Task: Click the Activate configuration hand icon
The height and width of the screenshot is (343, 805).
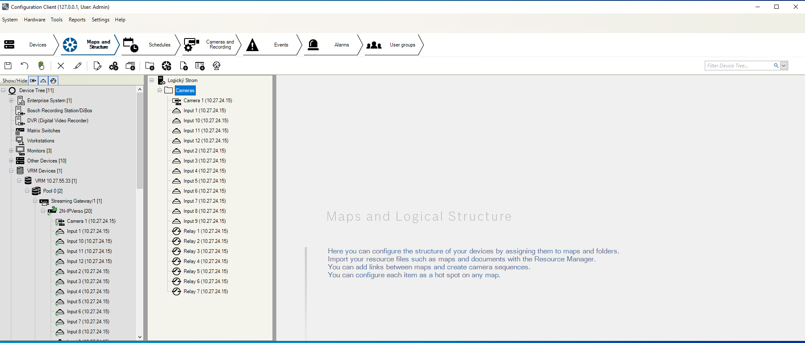Action: (41, 66)
